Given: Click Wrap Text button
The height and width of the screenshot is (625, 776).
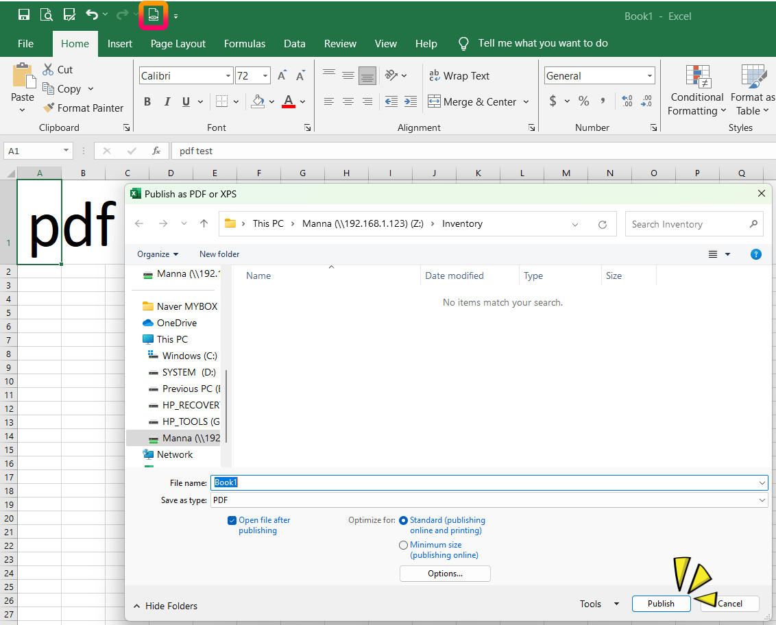Looking at the screenshot, I should 459,75.
